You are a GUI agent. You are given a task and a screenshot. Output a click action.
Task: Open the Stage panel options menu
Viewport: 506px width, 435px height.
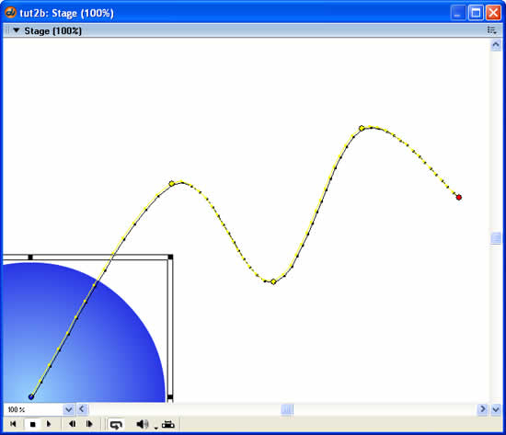(x=491, y=30)
